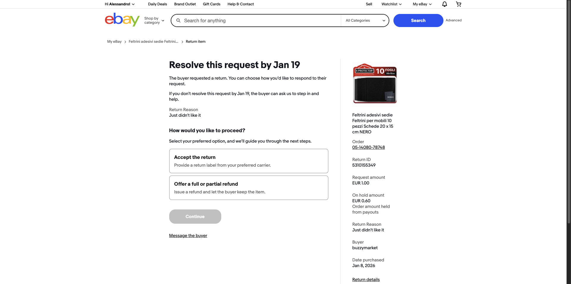Click the eBay logo

tap(122, 20)
